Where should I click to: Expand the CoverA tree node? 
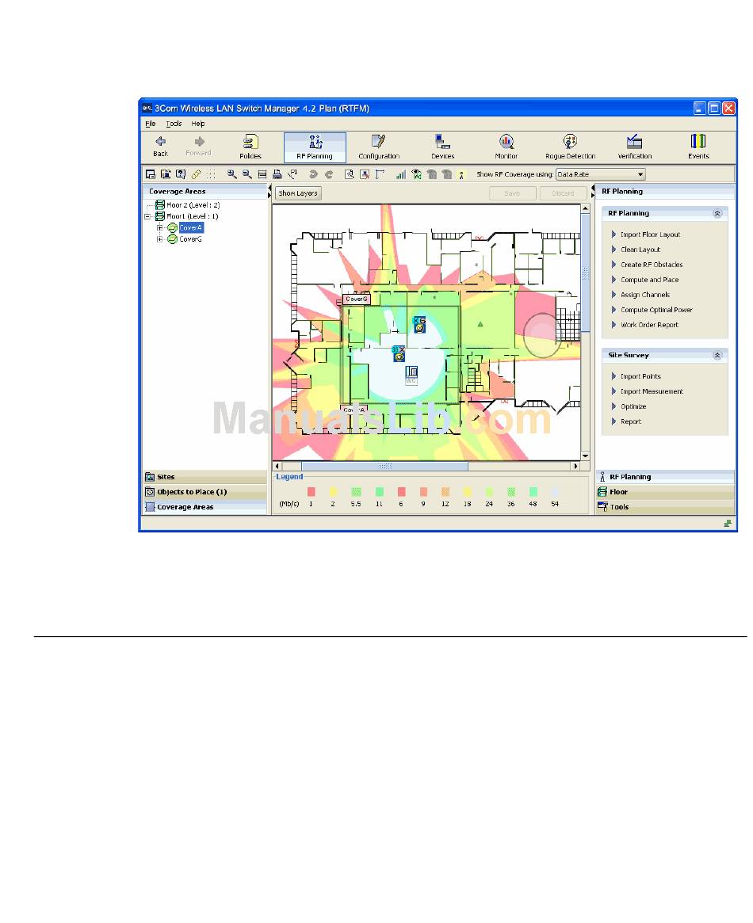159,228
